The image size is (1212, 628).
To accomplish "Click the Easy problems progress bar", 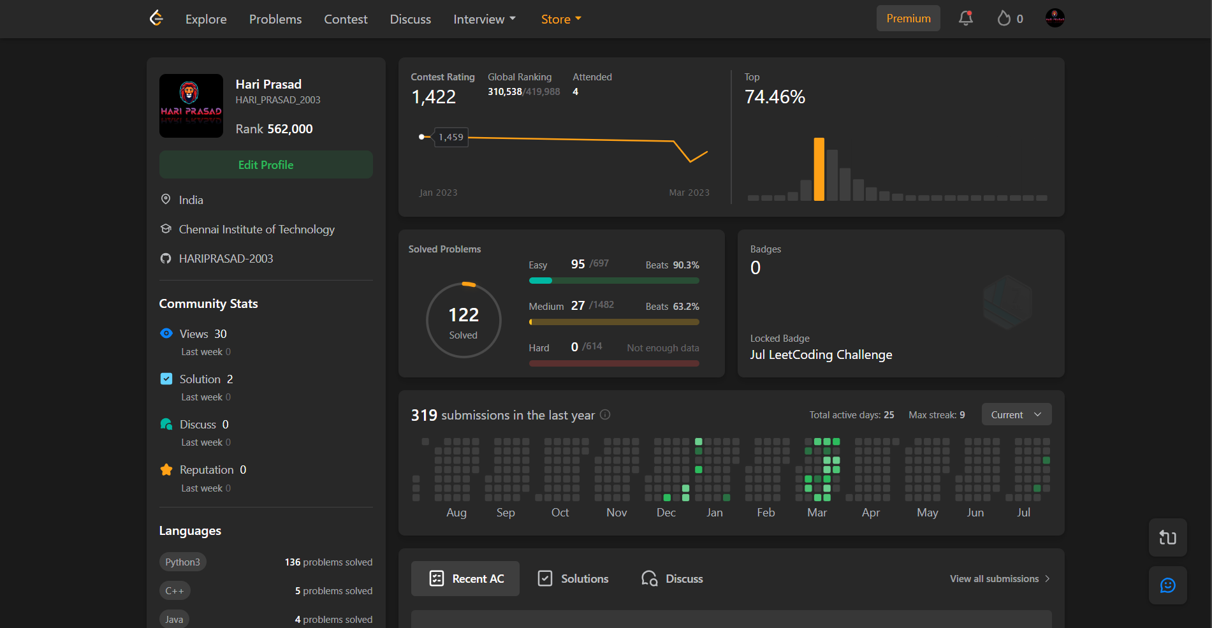I will click(x=614, y=281).
